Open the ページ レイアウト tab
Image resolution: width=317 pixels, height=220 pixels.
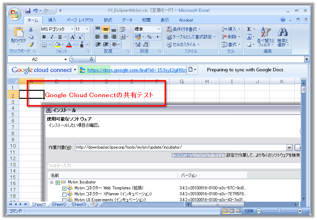coord(80,20)
